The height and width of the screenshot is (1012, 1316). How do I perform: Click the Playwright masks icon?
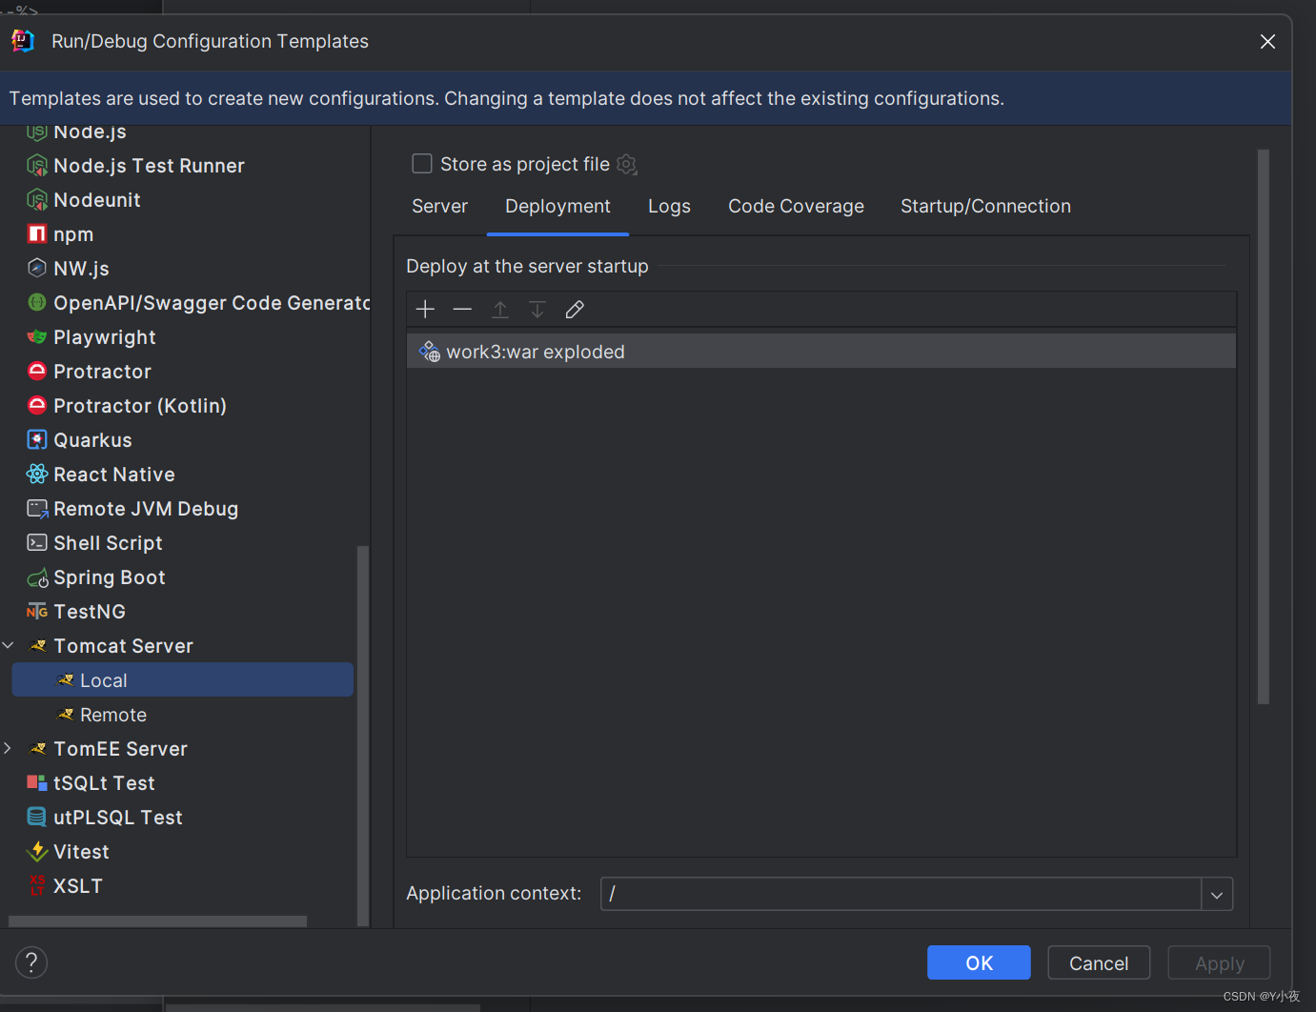37,336
